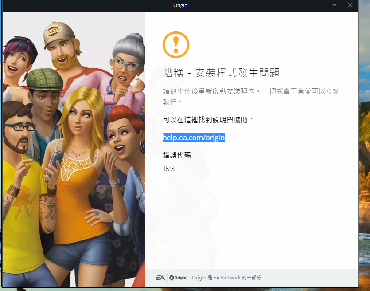The height and width of the screenshot is (291, 370).
Task: Open the help.ea.com/origin link
Action: (194, 138)
